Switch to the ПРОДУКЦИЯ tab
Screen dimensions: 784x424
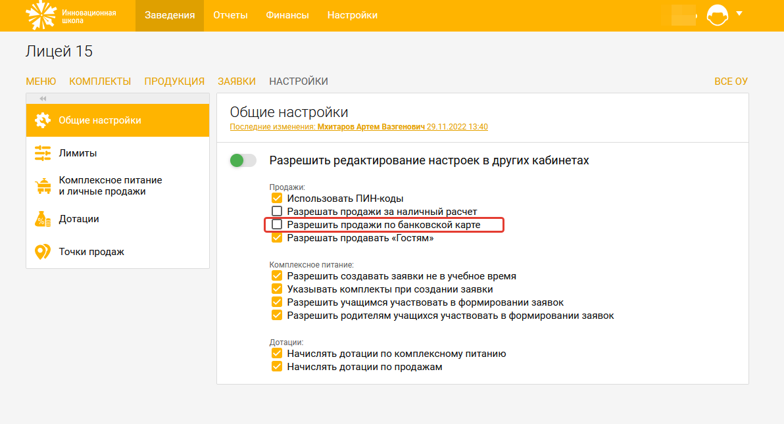(174, 82)
